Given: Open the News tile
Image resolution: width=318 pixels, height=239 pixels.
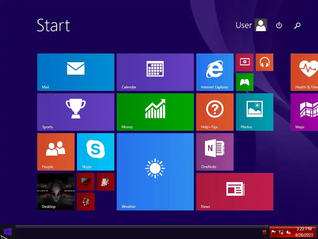Looking at the screenshot, I should click(235, 192).
